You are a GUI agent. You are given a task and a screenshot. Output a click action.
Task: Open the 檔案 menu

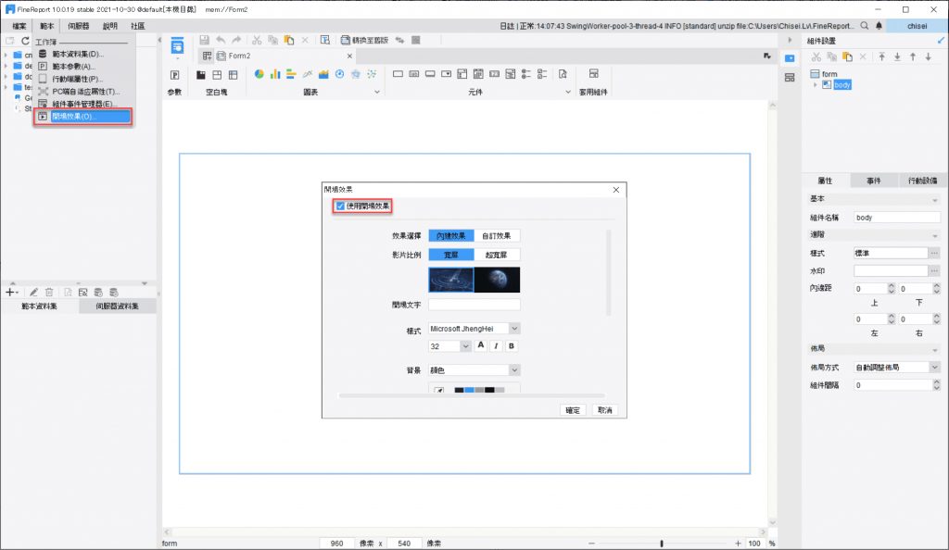19,26
